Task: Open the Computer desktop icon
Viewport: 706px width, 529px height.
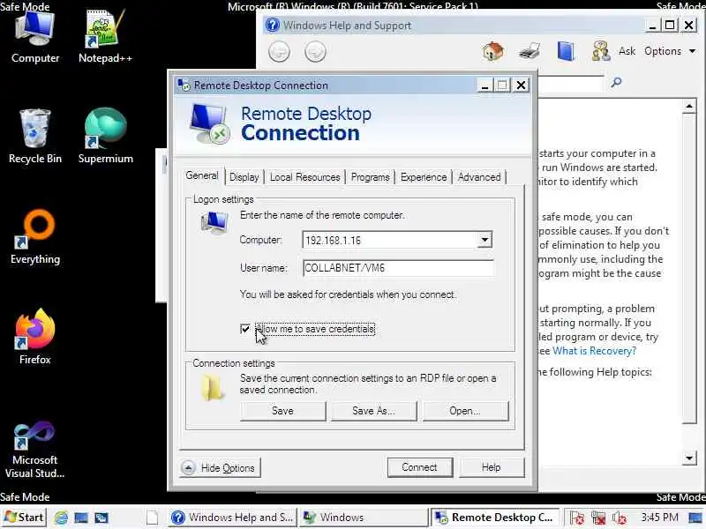Action: pyautogui.click(x=34, y=38)
